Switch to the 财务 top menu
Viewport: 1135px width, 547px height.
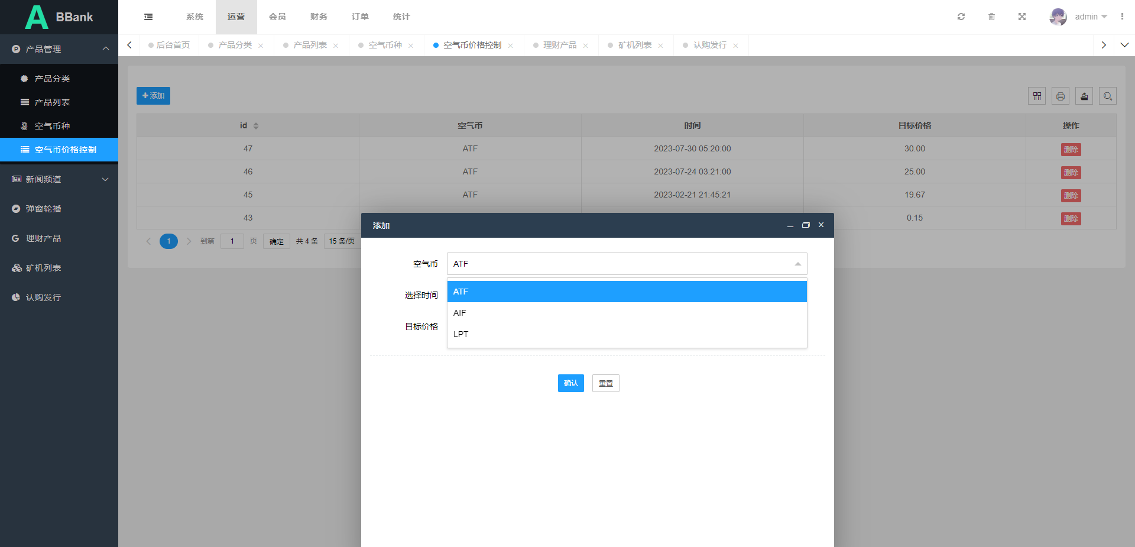(x=319, y=17)
